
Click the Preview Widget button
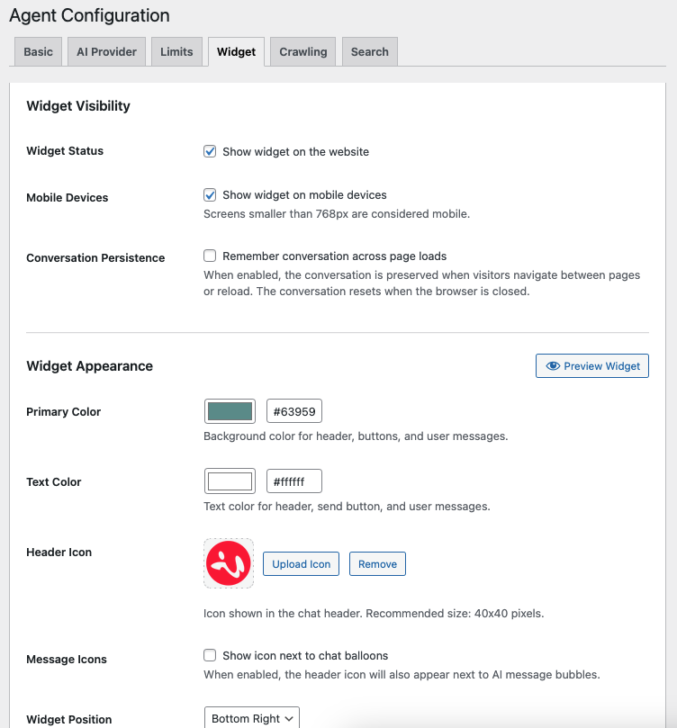tap(591, 365)
